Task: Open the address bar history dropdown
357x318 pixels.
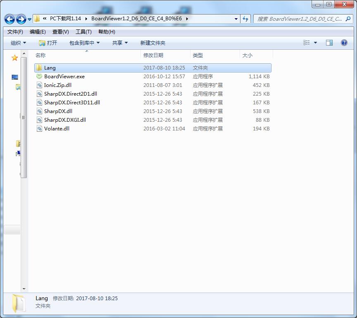Action: (x=236, y=19)
